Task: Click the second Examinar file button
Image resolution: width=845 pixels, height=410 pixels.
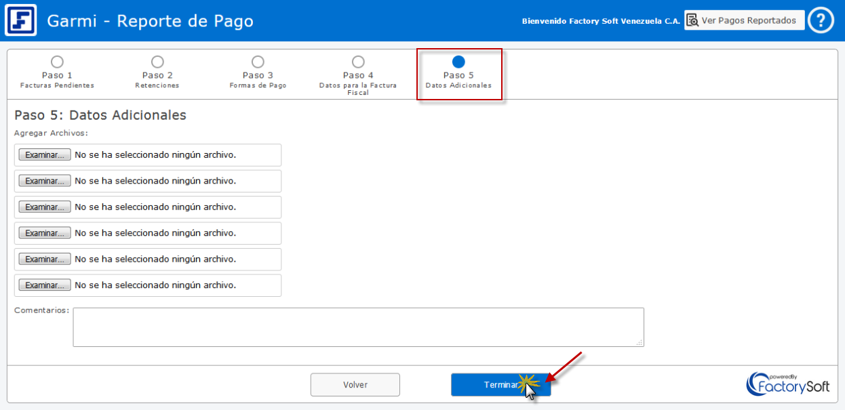Action: click(44, 181)
